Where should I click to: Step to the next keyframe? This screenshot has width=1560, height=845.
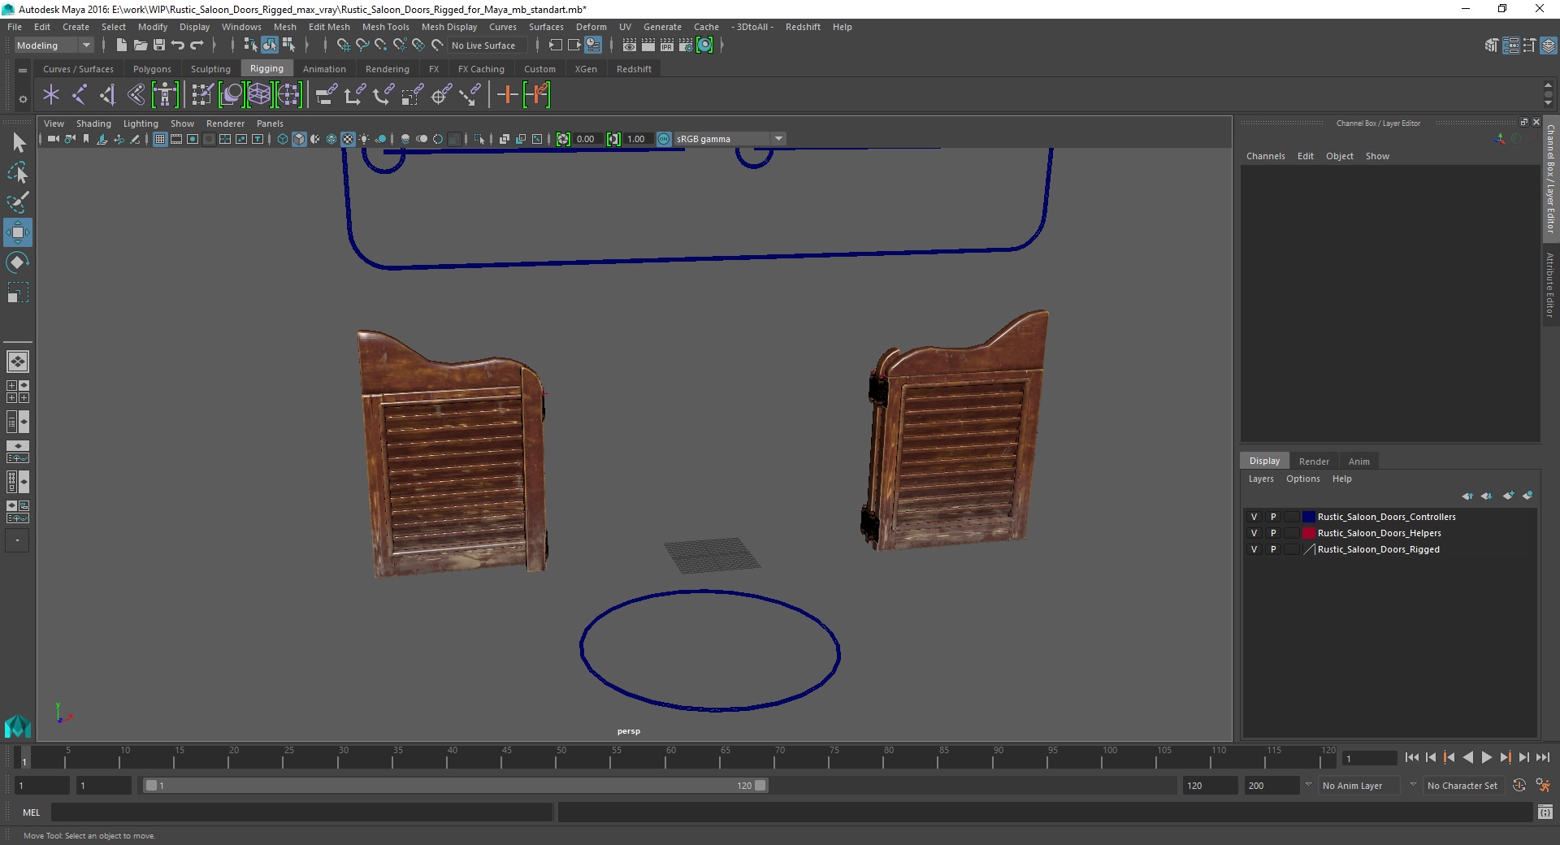[x=1505, y=757]
